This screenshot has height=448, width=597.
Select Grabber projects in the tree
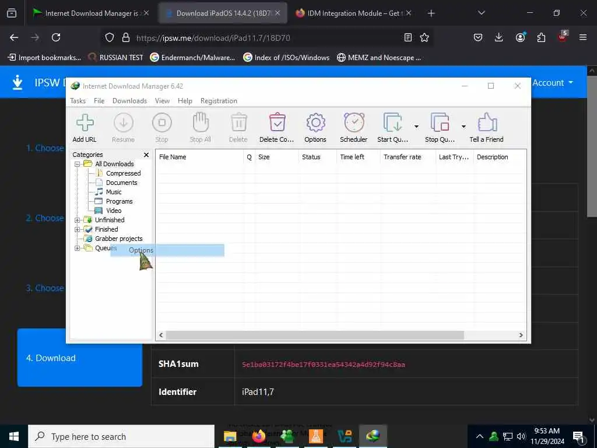tap(119, 239)
